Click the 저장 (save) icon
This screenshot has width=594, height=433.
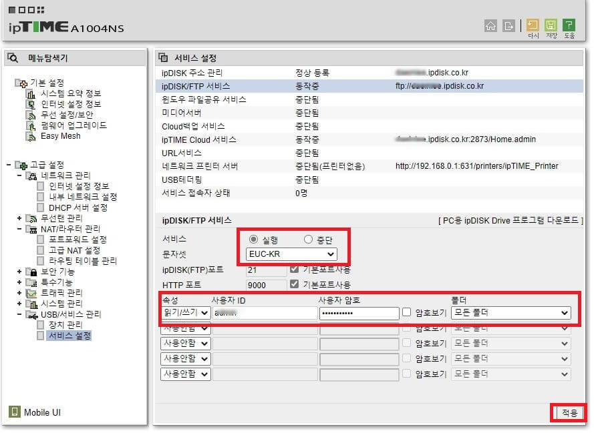click(551, 25)
